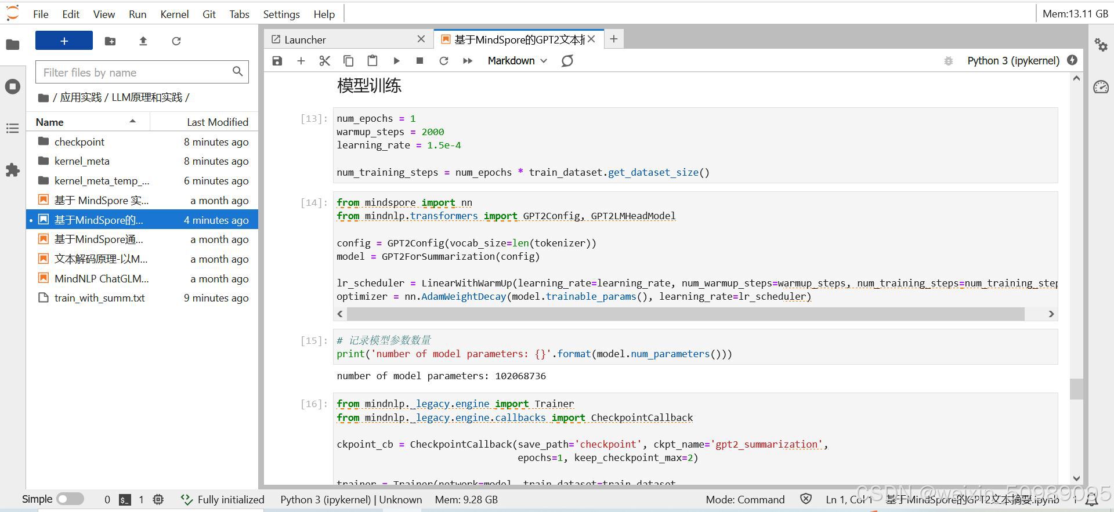1114x512 pixels.
Task: Close the GPT2 notebook tab
Action: [591, 39]
